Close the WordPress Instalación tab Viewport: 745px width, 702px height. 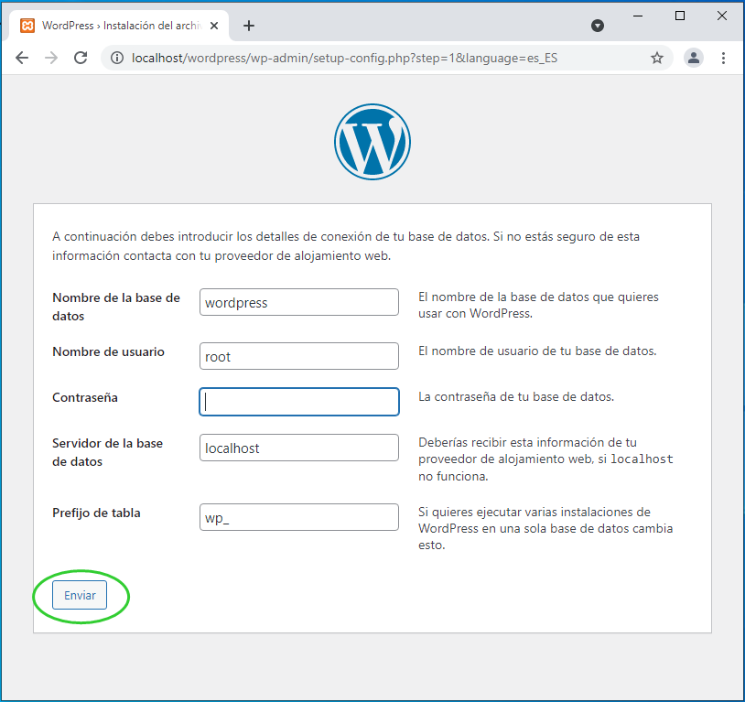click(214, 26)
